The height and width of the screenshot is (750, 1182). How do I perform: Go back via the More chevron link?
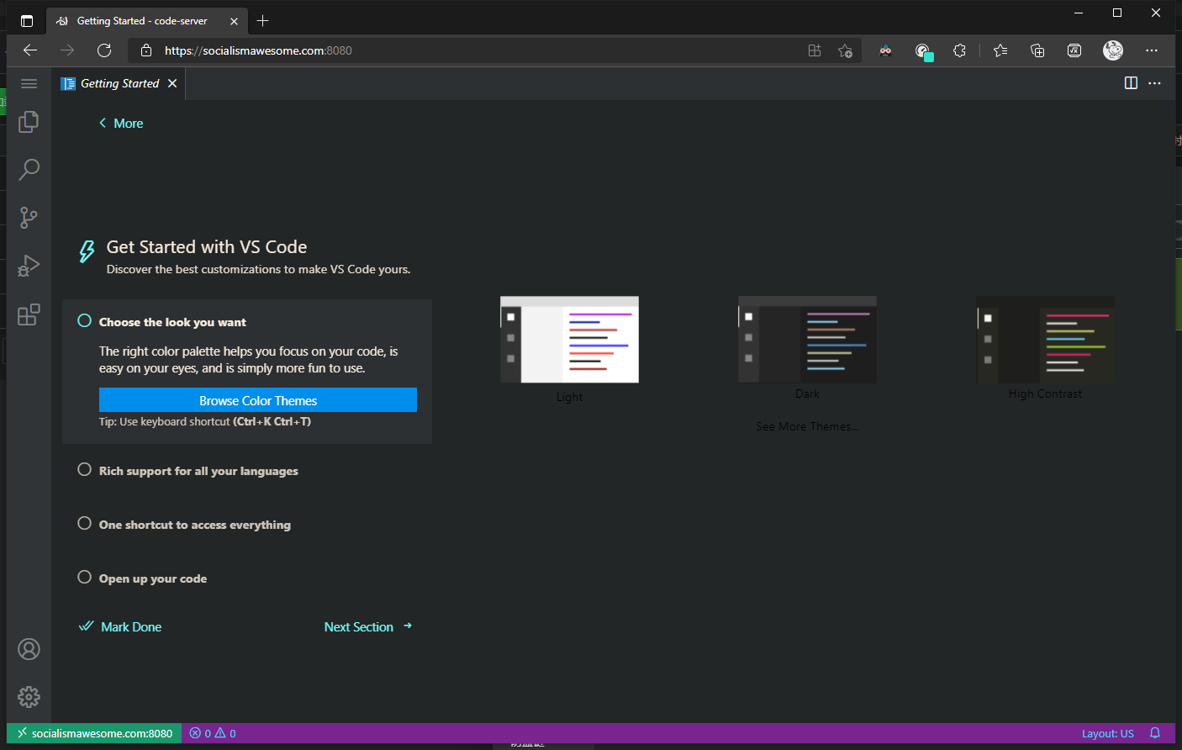tap(121, 124)
